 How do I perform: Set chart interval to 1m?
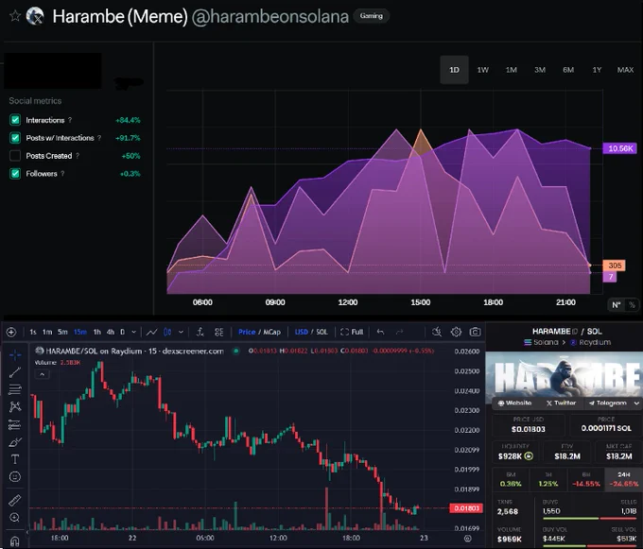(47, 332)
